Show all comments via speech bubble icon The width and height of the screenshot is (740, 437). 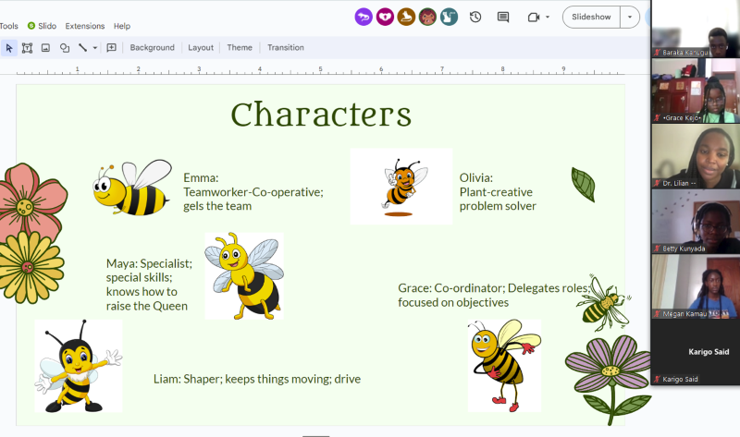pyautogui.click(x=503, y=17)
